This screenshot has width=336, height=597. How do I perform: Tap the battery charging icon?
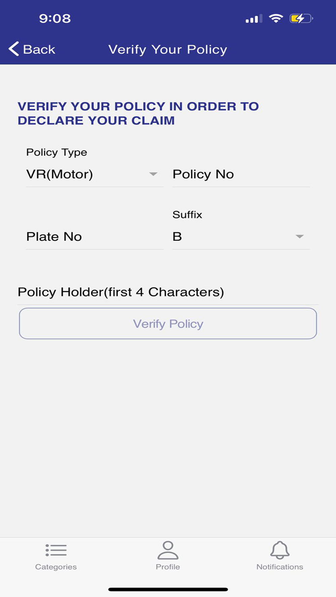[x=301, y=18]
